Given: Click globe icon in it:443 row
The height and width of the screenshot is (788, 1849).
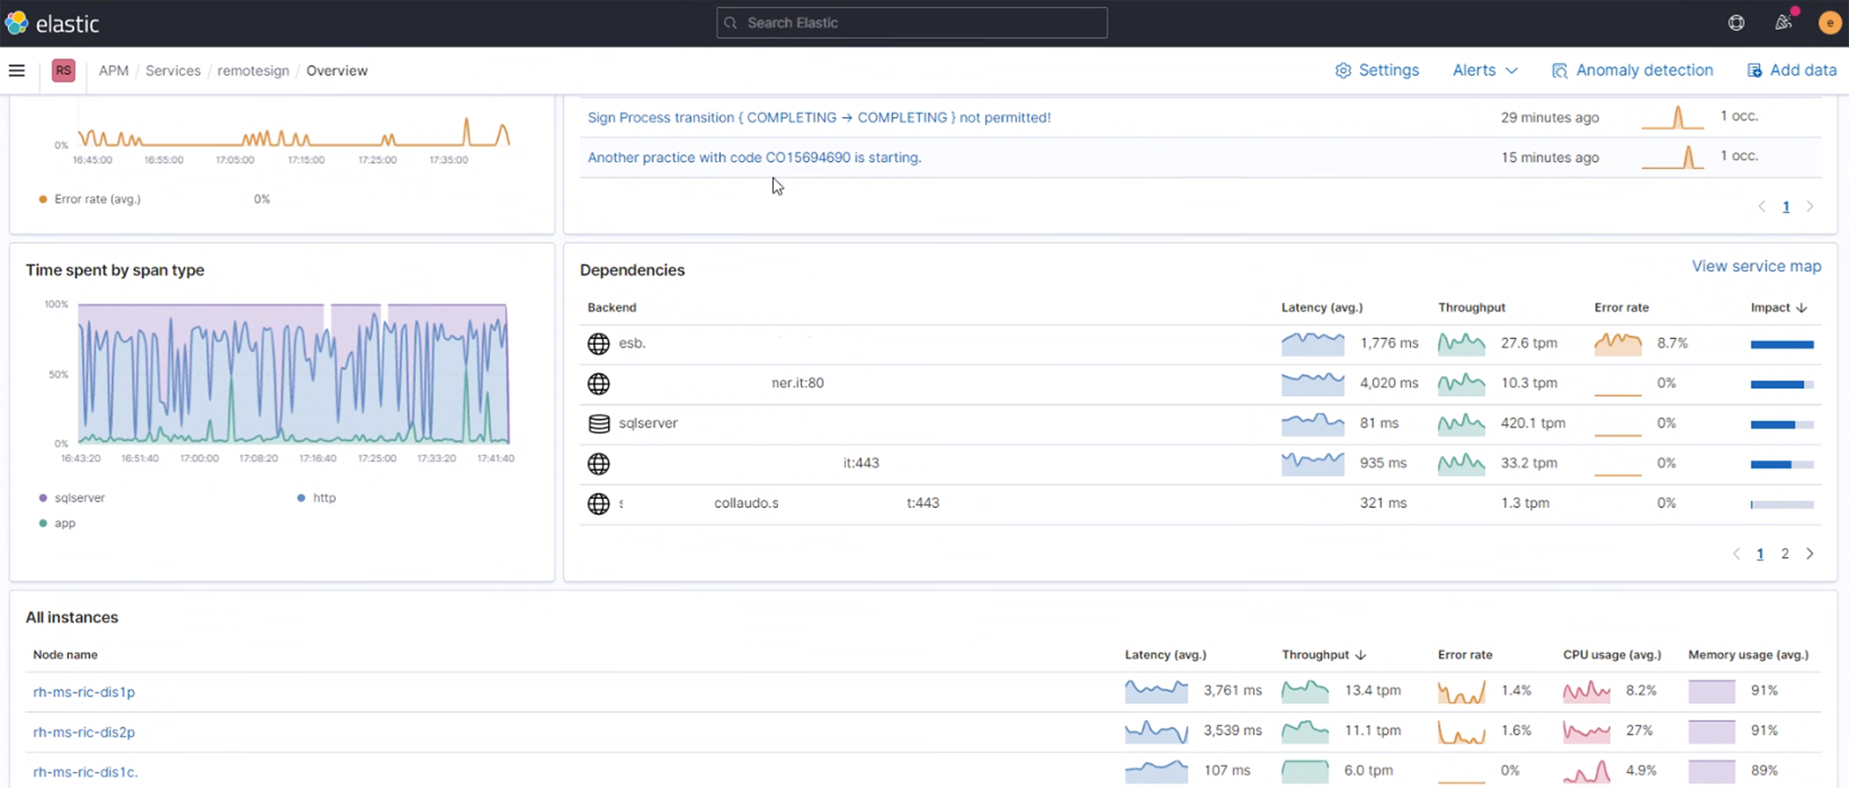Looking at the screenshot, I should (x=599, y=464).
